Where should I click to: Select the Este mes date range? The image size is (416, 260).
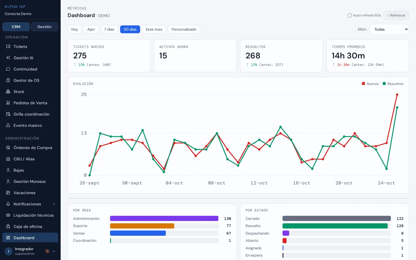(154, 29)
